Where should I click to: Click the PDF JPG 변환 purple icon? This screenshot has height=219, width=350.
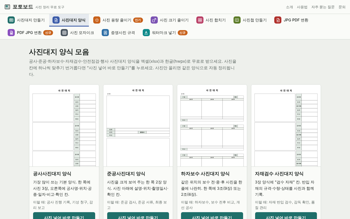coord(11,33)
